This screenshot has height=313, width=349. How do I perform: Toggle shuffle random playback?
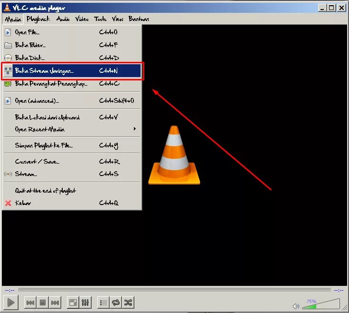pyautogui.click(x=128, y=303)
